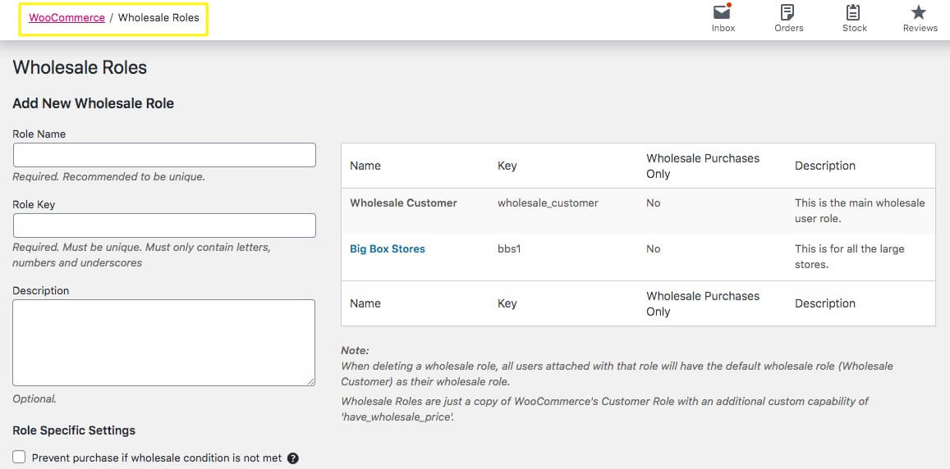Go to WooCommerce breadcrumb link
The height and width of the screenshot is (469, 950).
pos(67,17)
